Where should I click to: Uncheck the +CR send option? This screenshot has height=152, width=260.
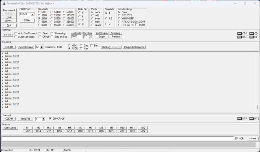236,139
